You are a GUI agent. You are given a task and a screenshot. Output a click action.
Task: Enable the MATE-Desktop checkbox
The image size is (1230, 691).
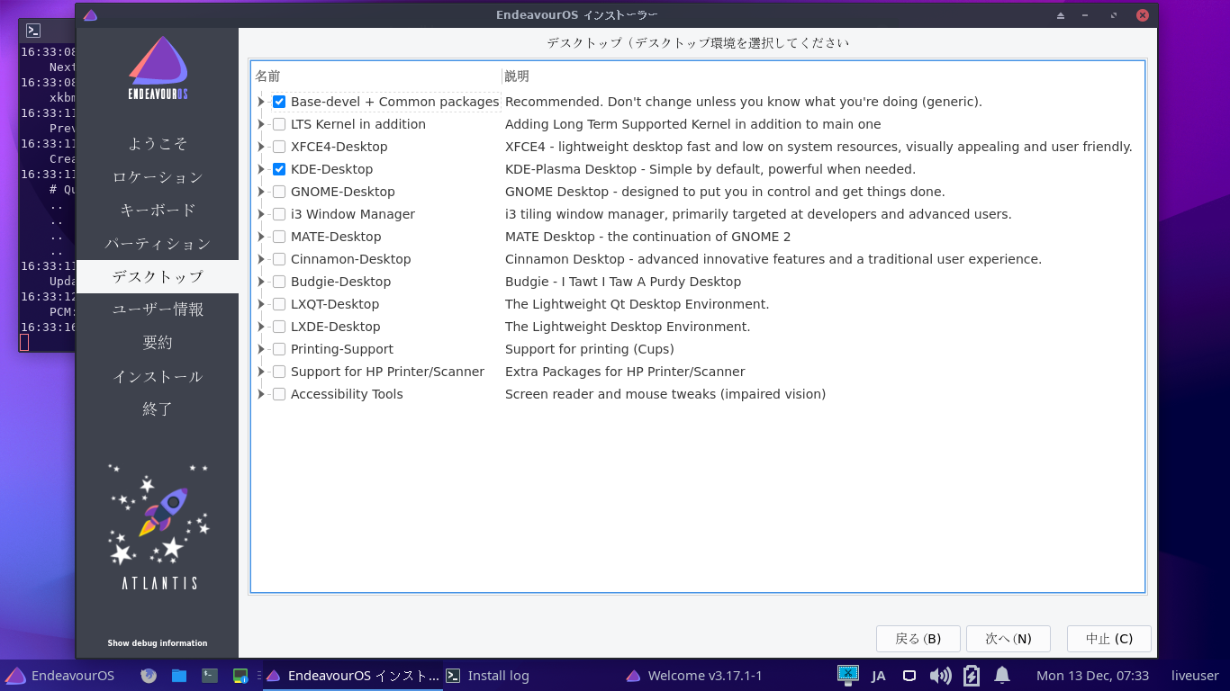(279, 237)
